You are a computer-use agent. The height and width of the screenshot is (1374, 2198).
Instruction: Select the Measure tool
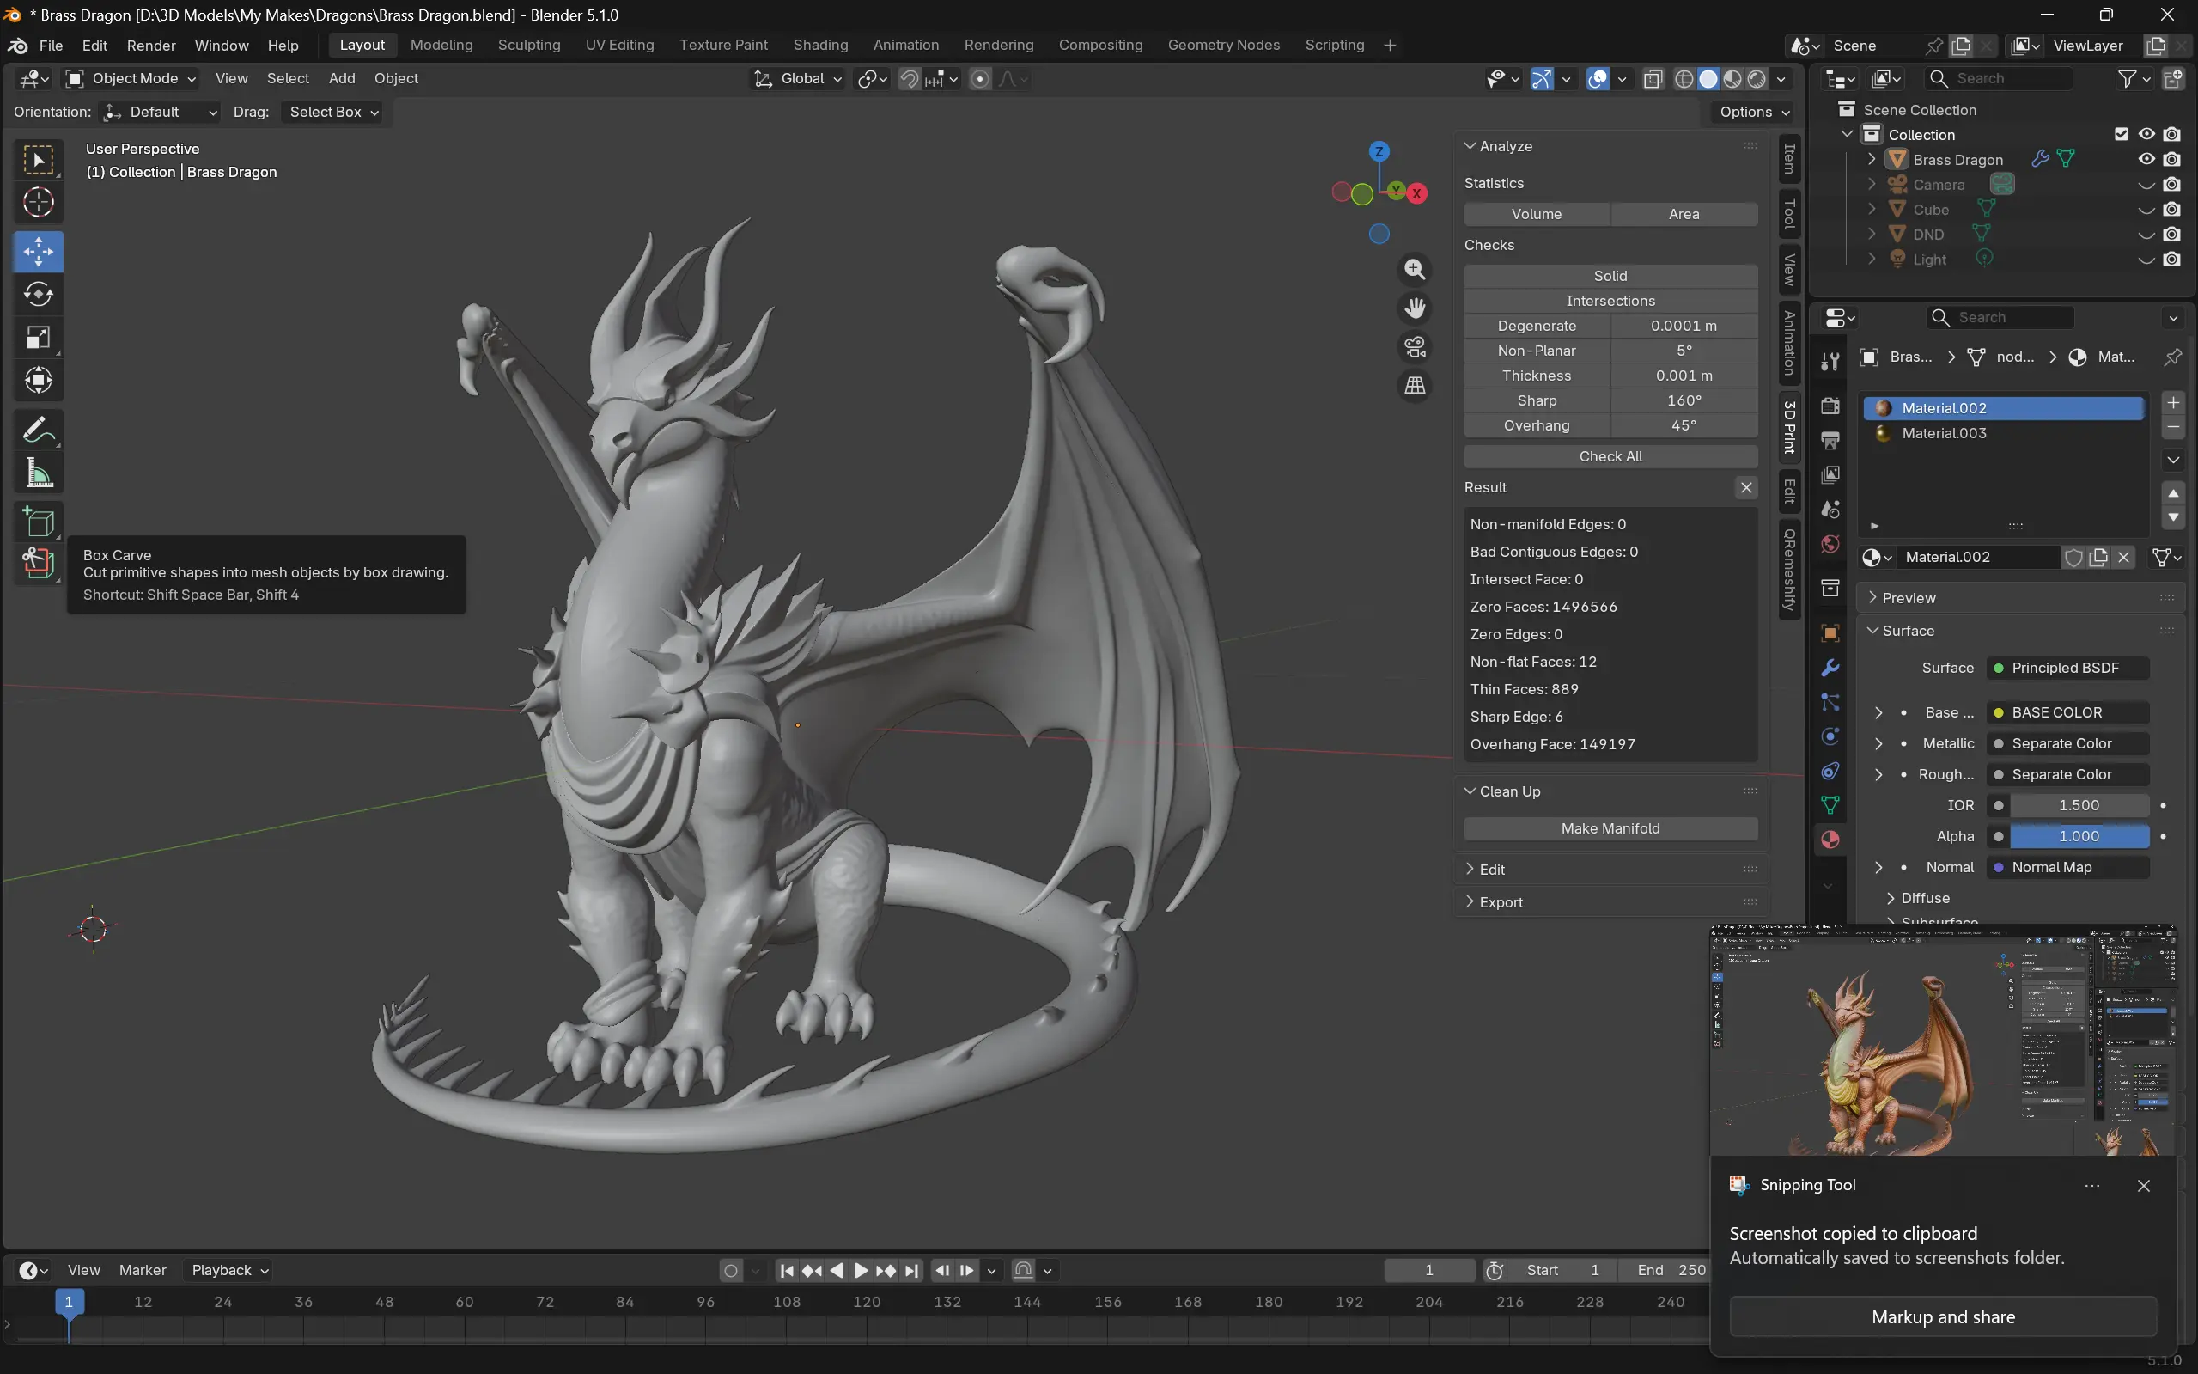click(x=38, y=473)
